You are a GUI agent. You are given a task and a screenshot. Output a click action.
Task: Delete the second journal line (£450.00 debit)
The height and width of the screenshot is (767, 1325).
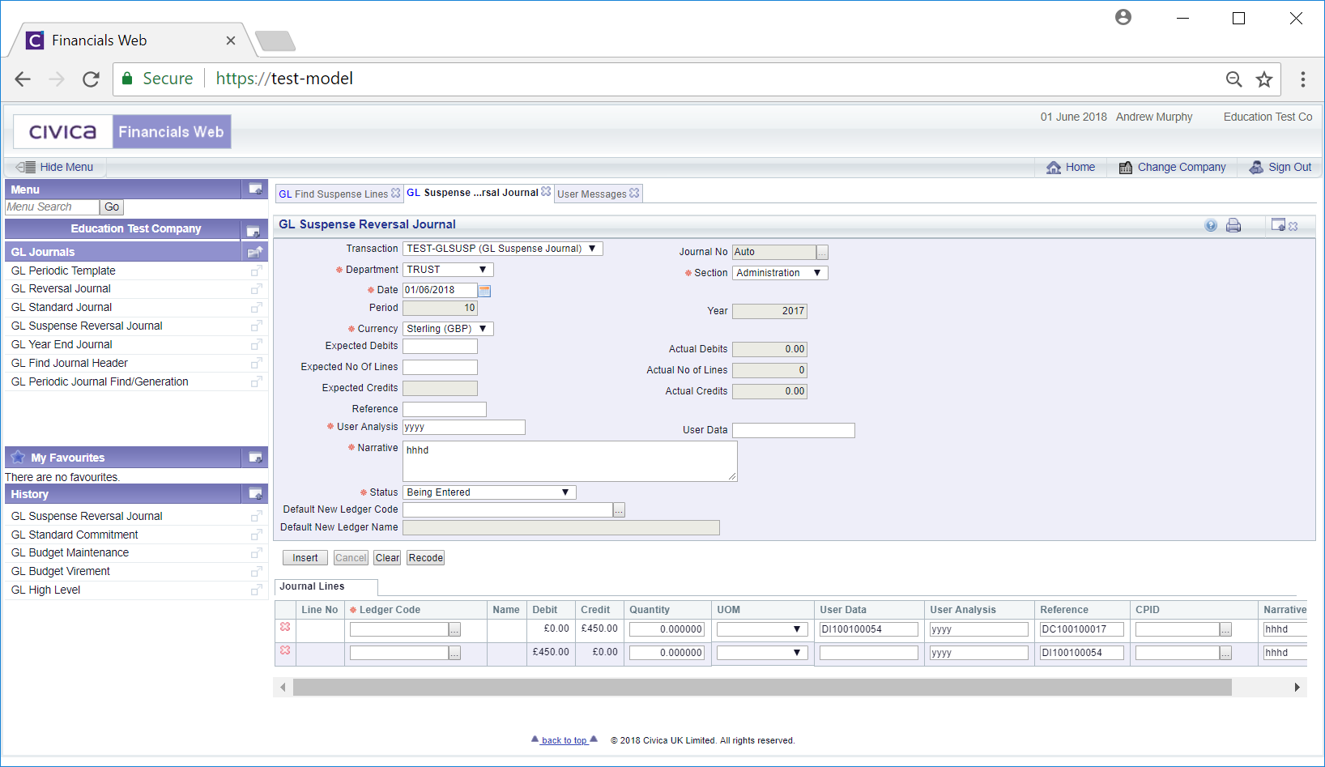coord(285,650)
